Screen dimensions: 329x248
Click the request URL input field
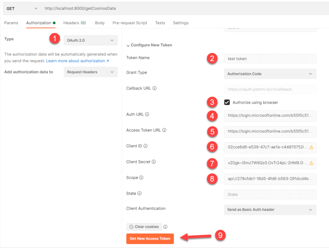185,9
